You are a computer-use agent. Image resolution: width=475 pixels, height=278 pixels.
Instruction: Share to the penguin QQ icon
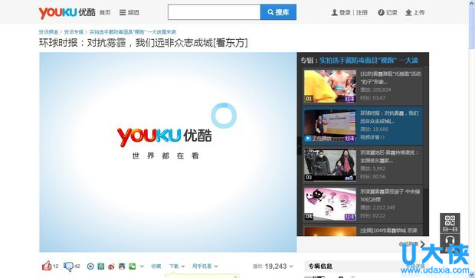(122, 267)
